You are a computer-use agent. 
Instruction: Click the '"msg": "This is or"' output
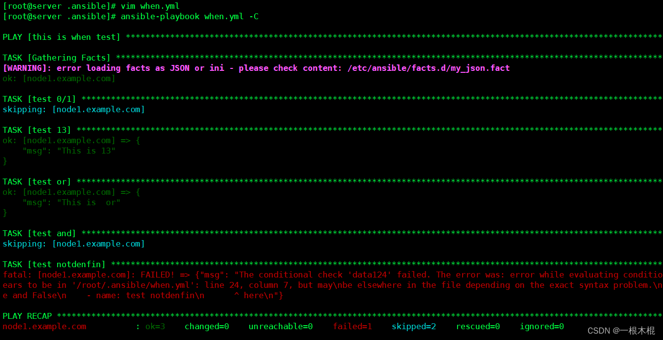(x=71, y=202)
